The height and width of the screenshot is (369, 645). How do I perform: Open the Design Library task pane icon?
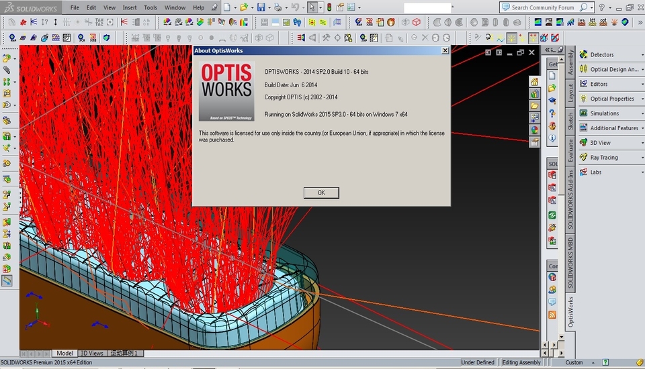tap(534, 94)
